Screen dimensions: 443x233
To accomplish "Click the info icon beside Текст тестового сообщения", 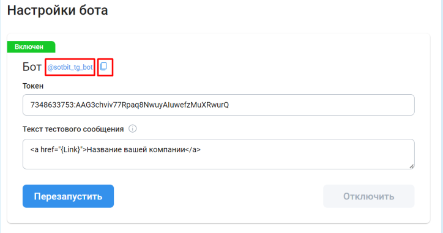I will pyautogui.click(x=133, y=129).
